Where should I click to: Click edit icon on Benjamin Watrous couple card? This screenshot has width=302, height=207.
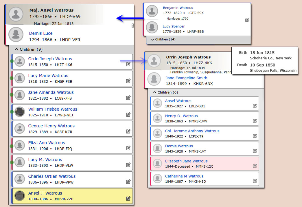[247, 20]
